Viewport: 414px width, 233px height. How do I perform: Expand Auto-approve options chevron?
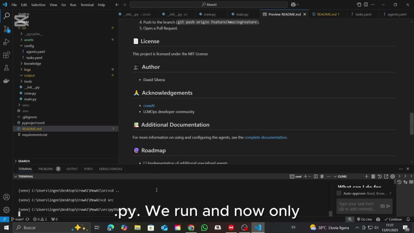390,193
